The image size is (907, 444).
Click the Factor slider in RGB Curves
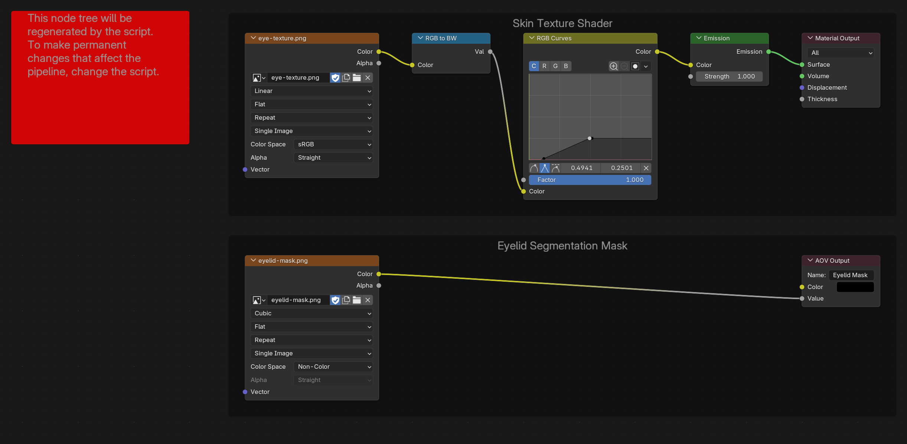point(590,180)
